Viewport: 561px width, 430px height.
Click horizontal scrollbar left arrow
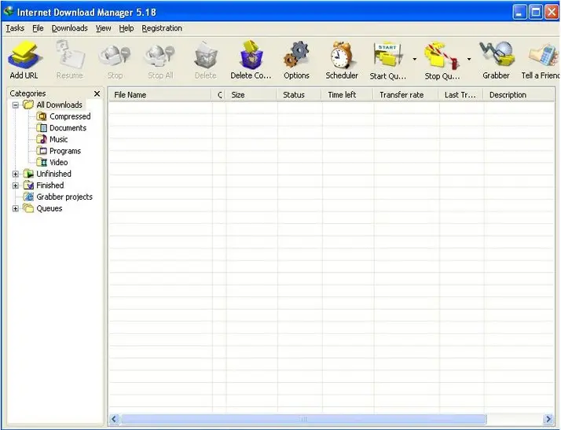(115, 418)
